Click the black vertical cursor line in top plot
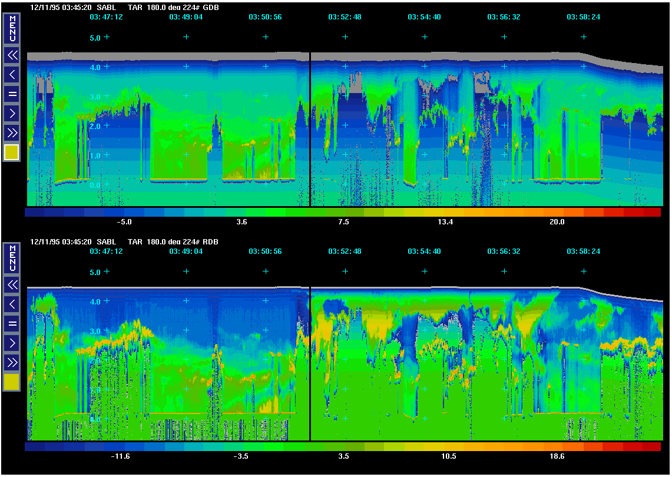This screenshot has height=477, width=672. 310,130
